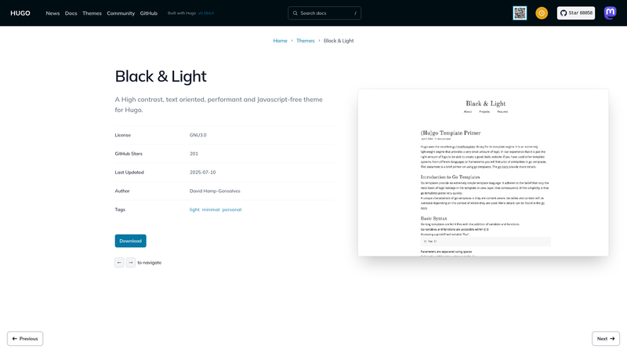Image resolution: width=627 pixels, height=353 pixels.
Task: Click the last updated date 2025-07-10
Action: coord(202,173)
